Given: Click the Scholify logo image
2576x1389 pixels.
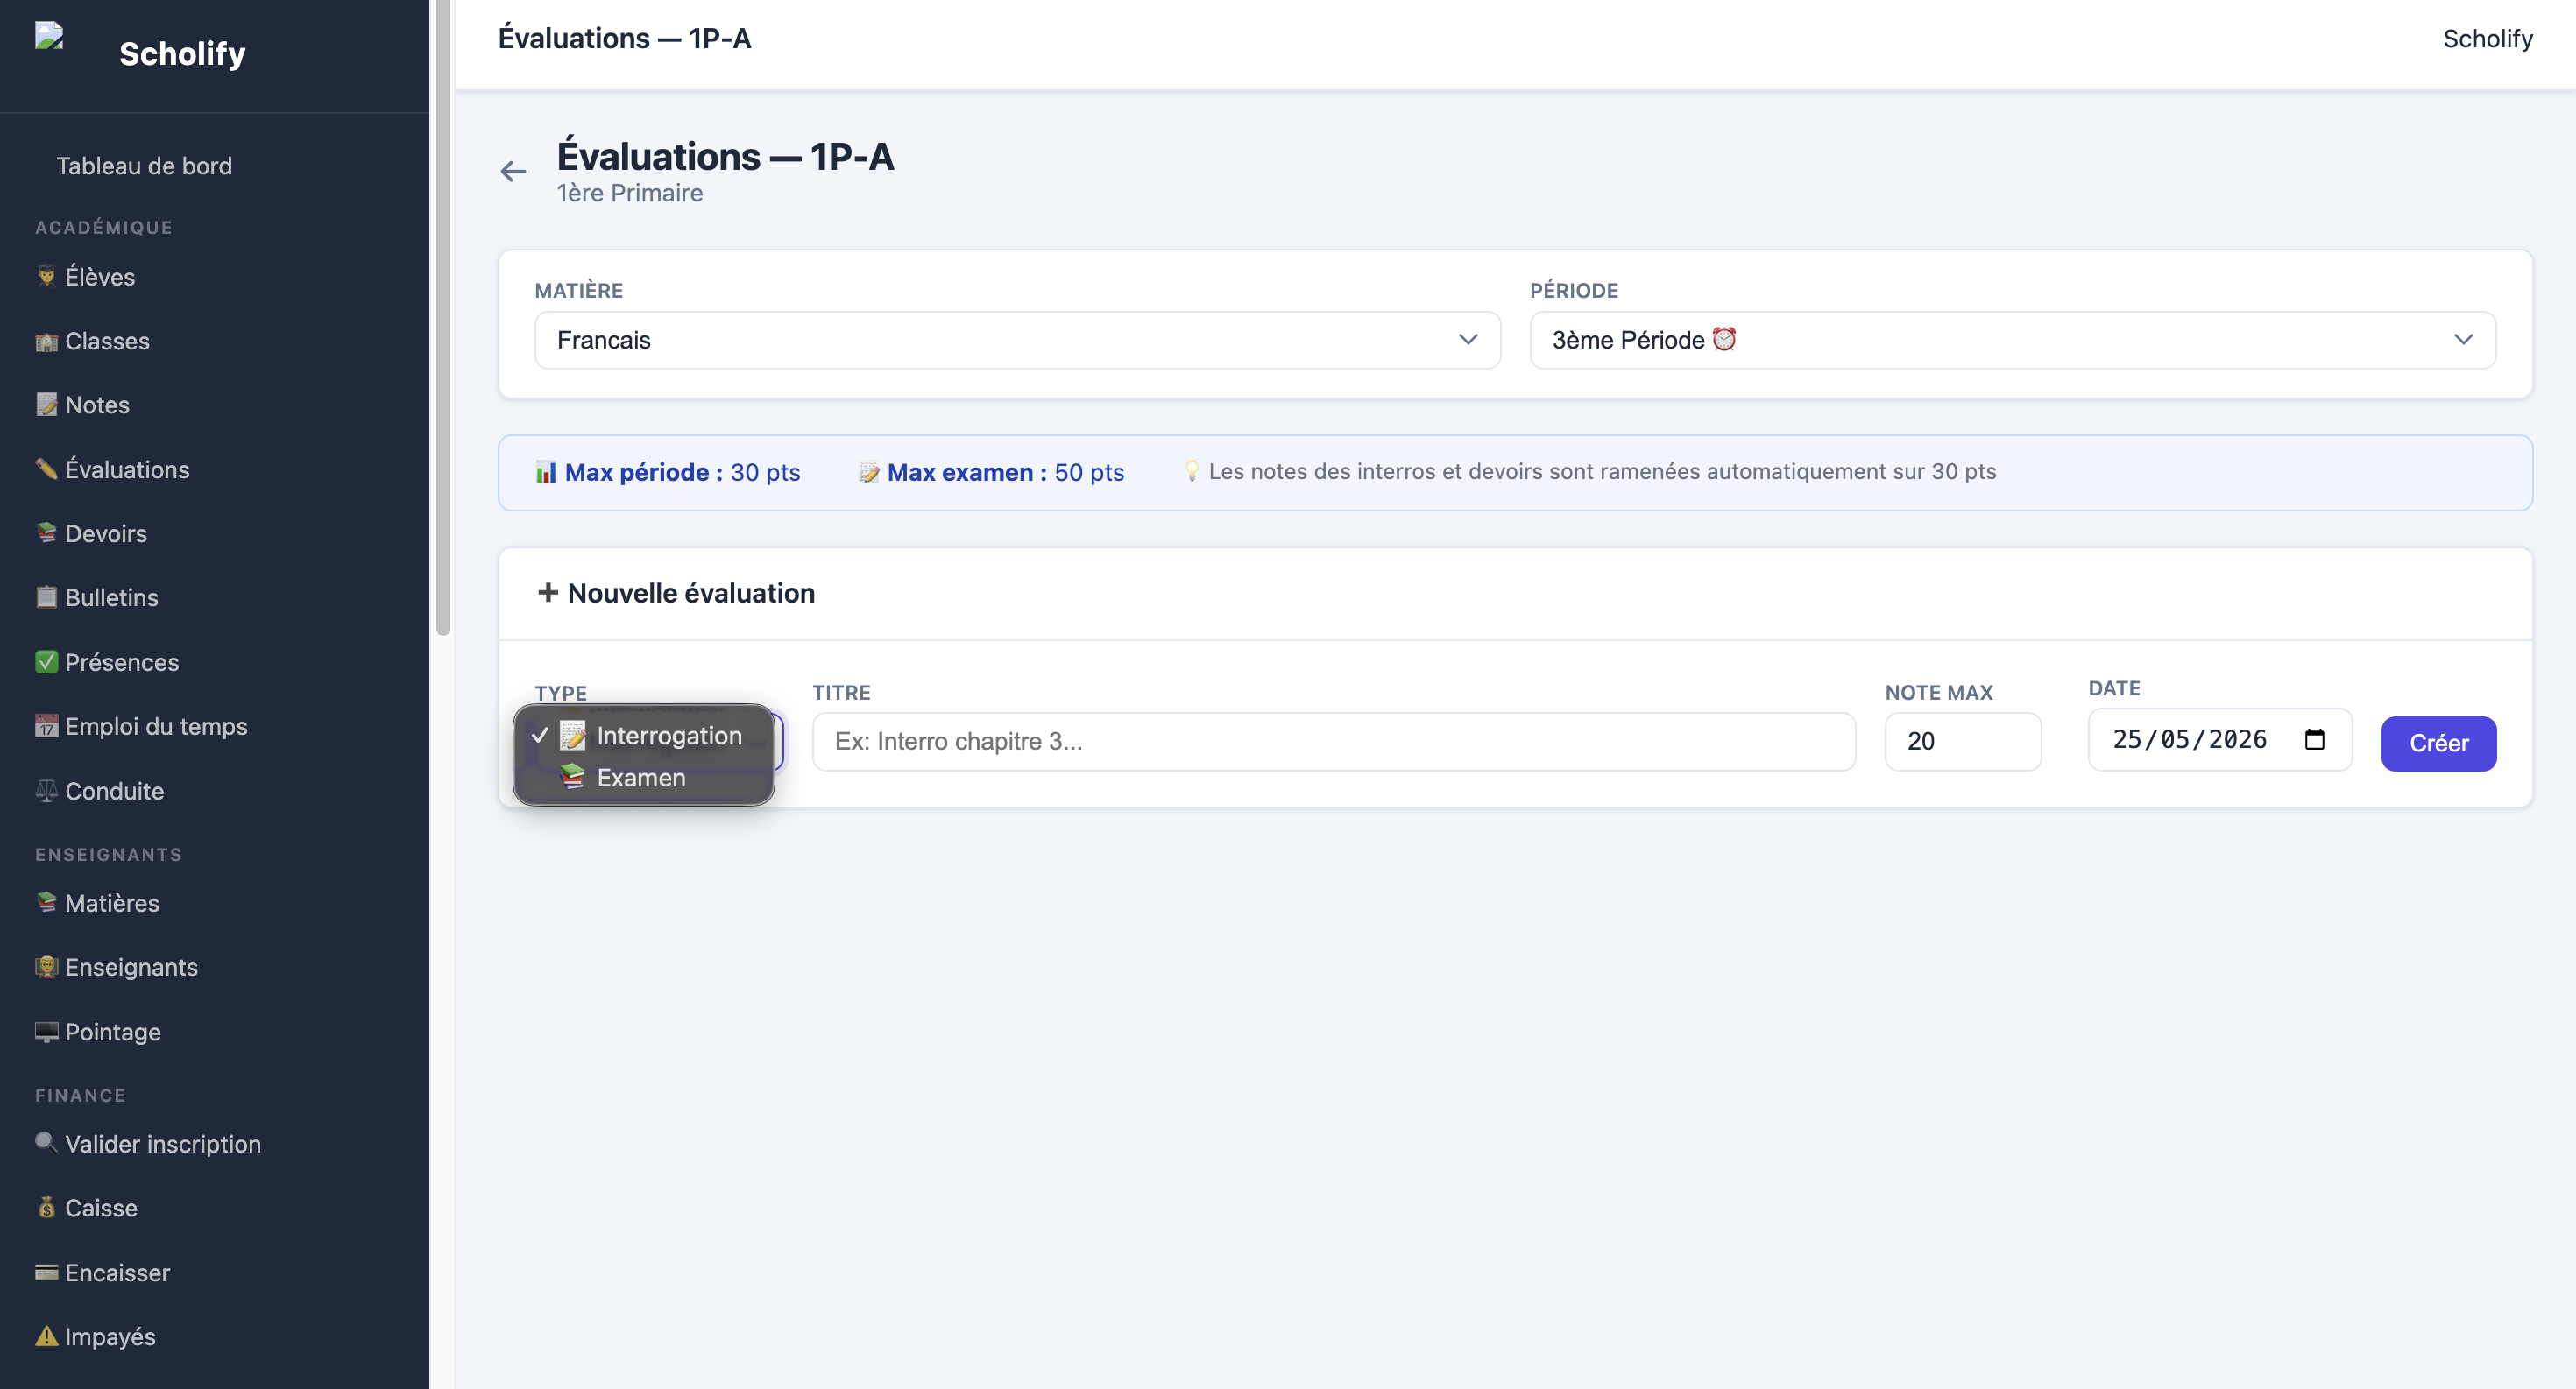Looking at the screenshot, I should pyautogui.click(x=49, y=36).
